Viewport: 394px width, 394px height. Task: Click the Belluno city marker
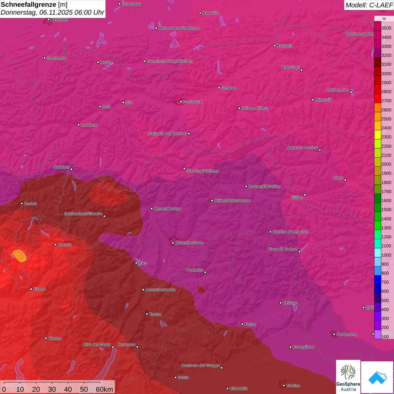[280, 303]
